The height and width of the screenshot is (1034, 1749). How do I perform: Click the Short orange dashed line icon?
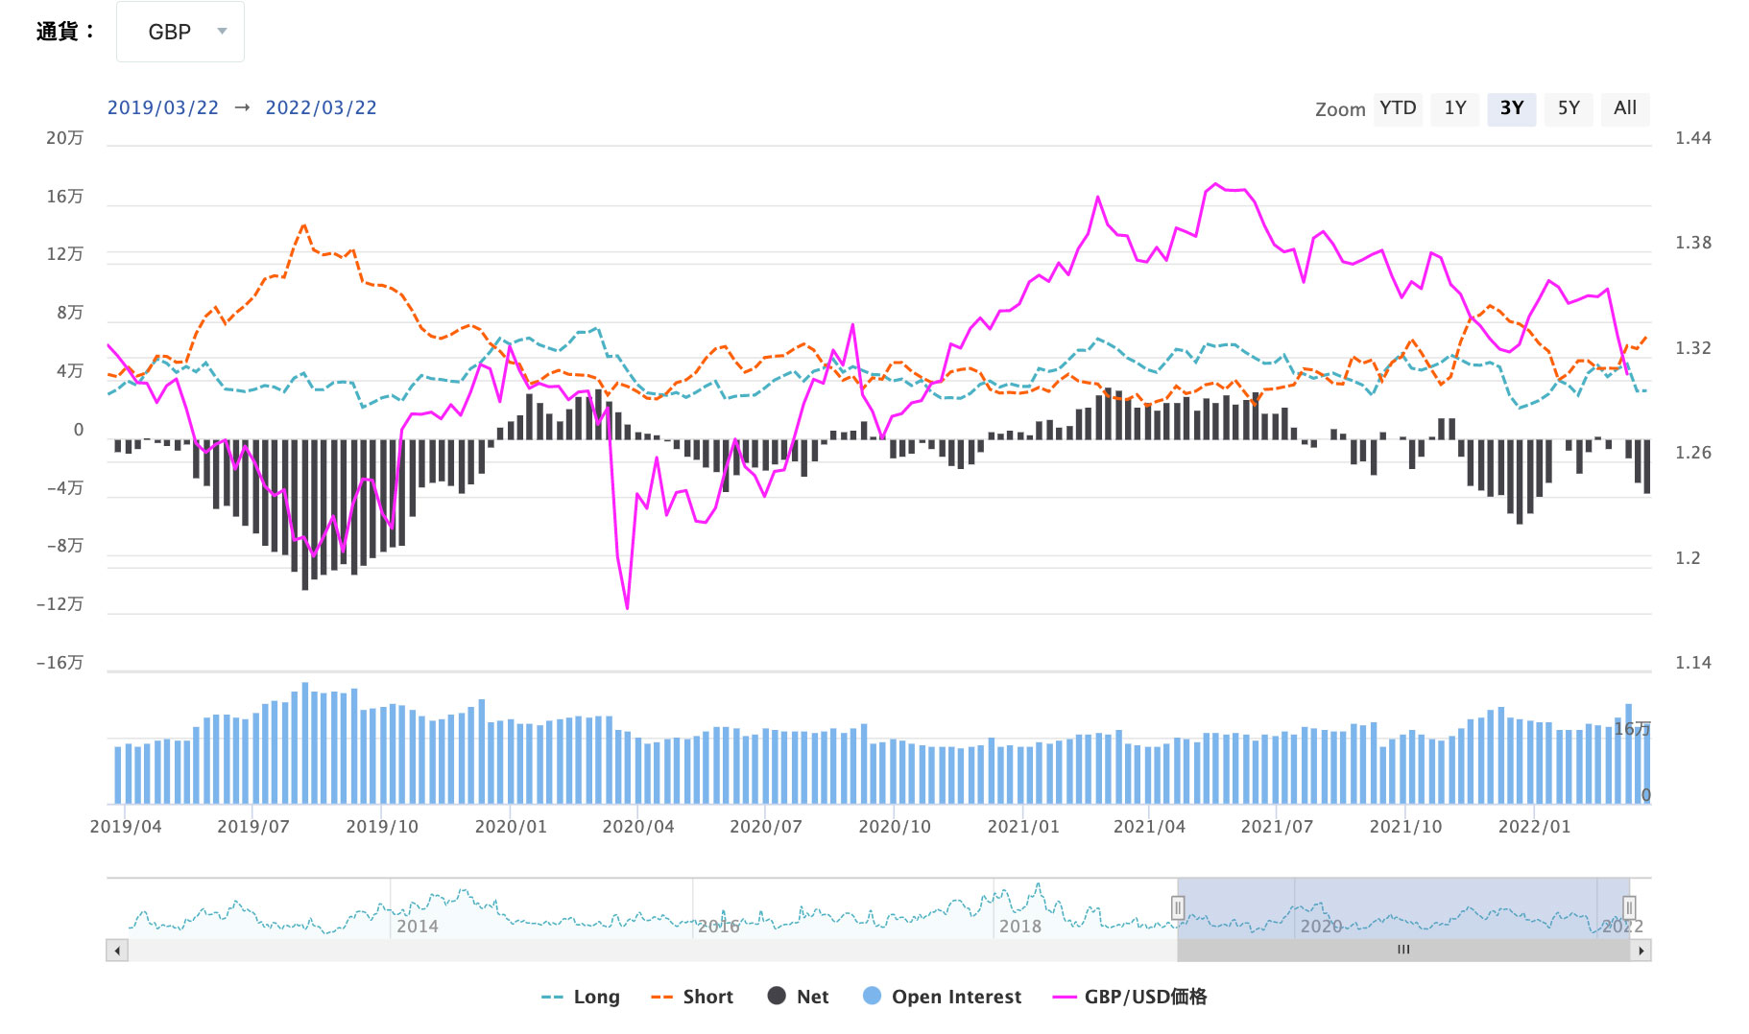pyautogui.click(x=661, y=998)
